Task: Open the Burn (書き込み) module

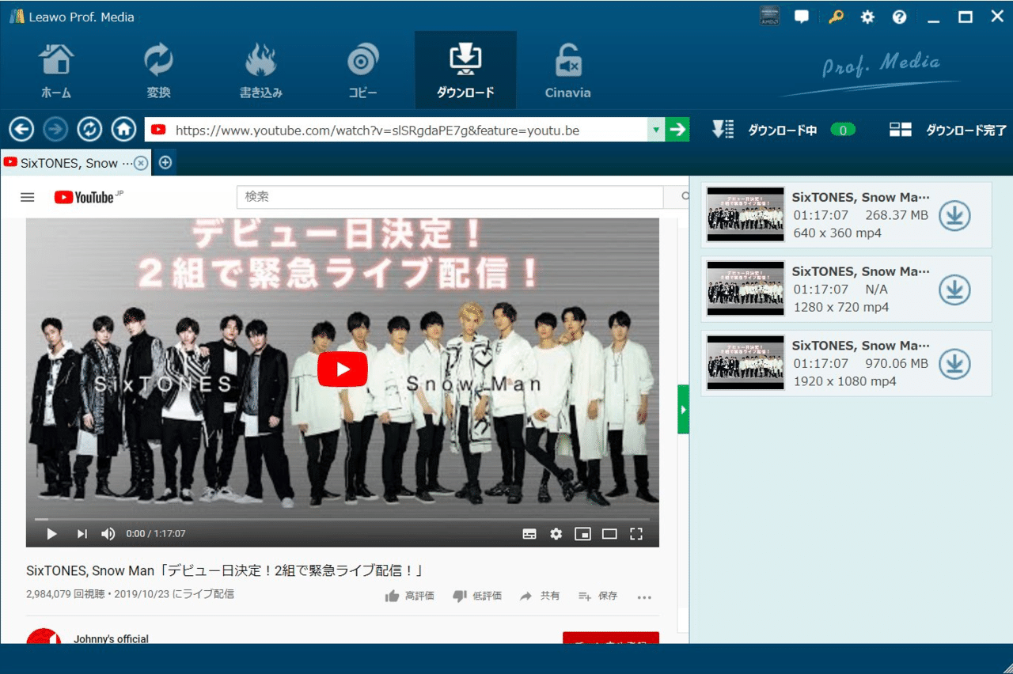Action: (261, 71)
